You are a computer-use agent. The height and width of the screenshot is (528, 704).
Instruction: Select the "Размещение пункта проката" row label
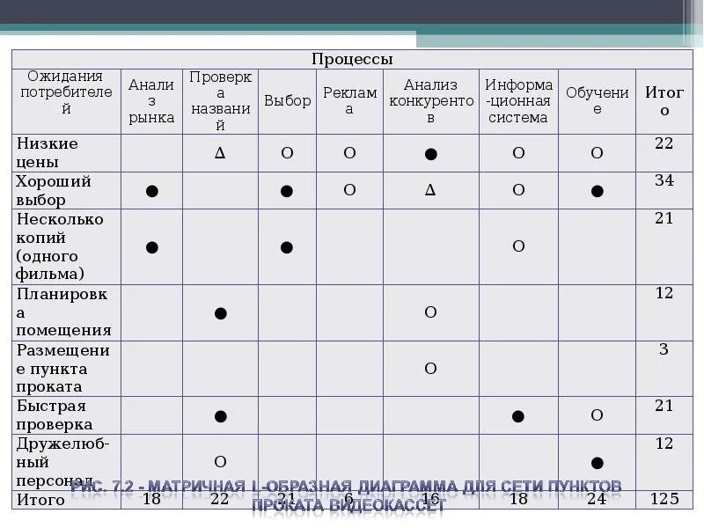[x=62, y=369]
